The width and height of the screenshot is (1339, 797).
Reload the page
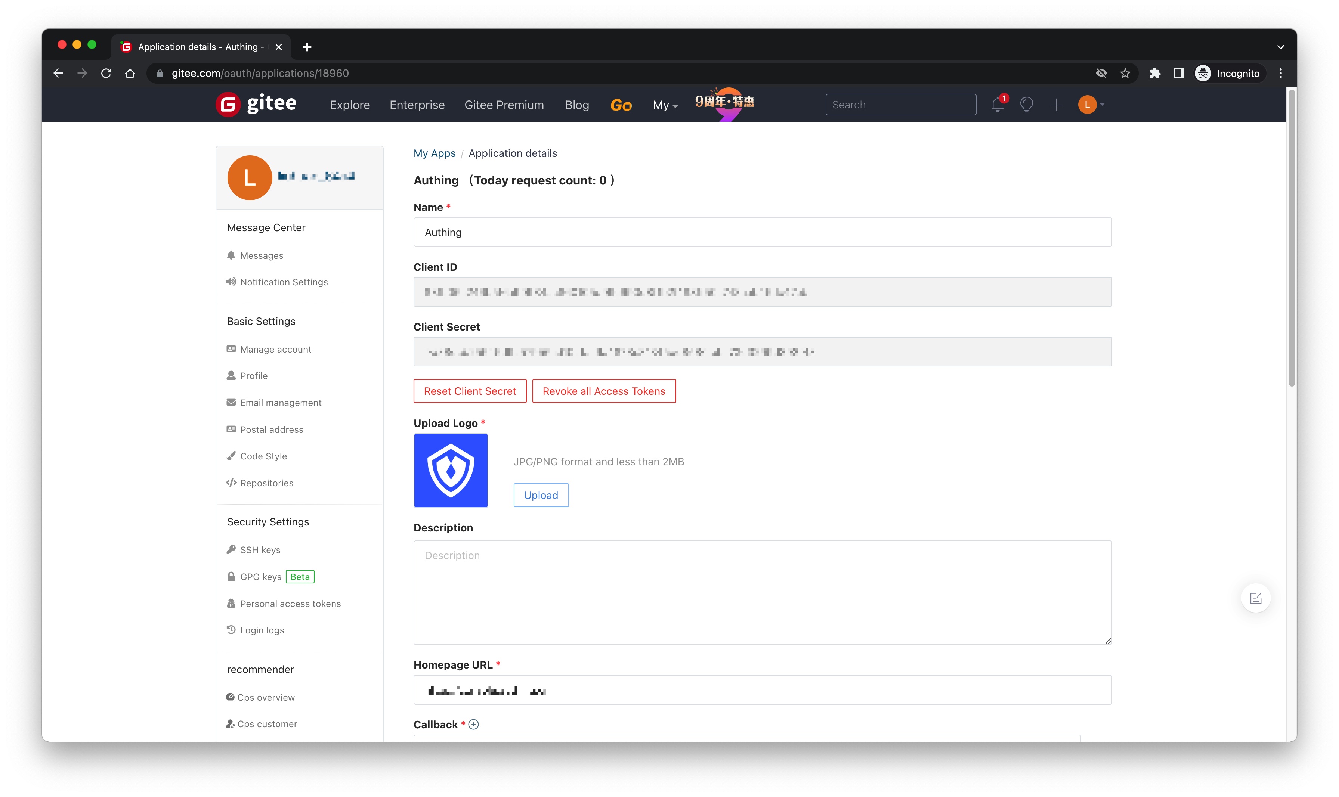click(106, 74)
